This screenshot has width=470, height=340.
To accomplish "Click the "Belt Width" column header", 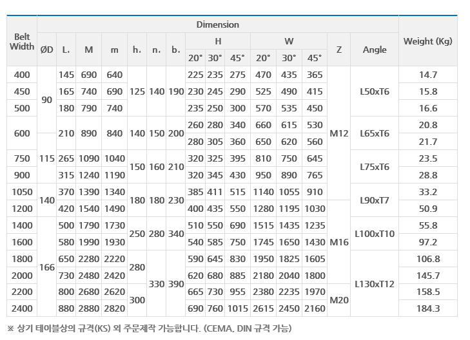I will (x=22, y=41).
